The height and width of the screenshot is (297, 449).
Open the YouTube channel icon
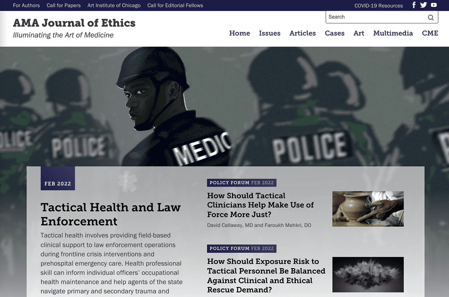[x=434, y=5]
